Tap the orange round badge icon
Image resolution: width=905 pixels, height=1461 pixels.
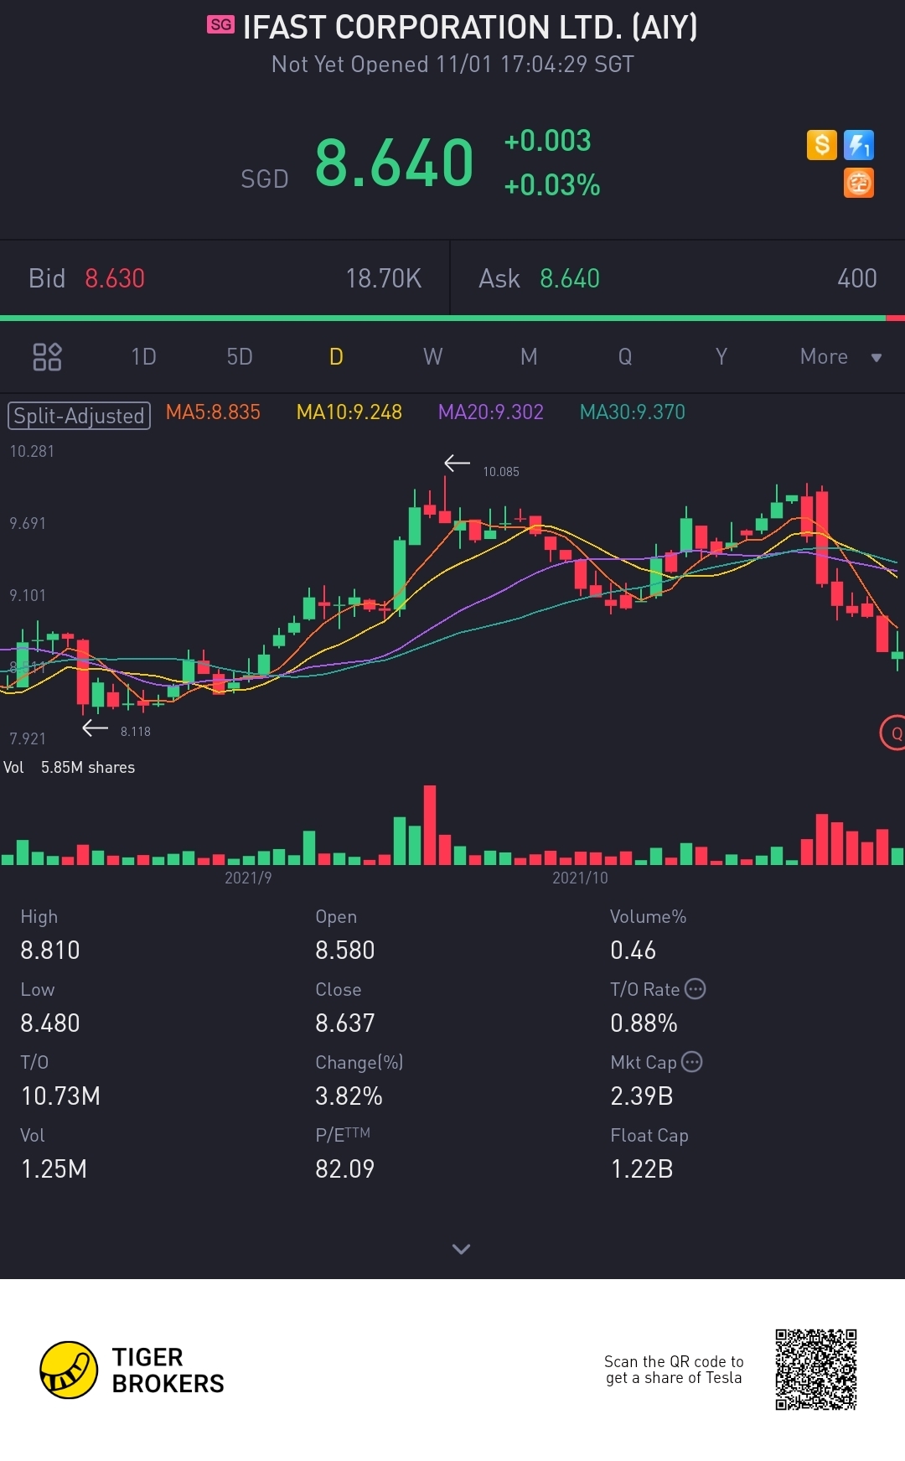(859, 183)
